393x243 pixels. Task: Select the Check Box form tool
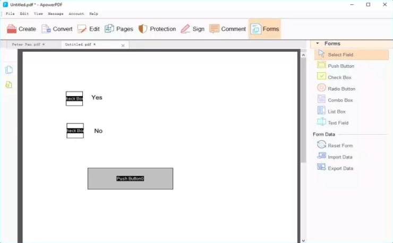(x=335, y=77)
